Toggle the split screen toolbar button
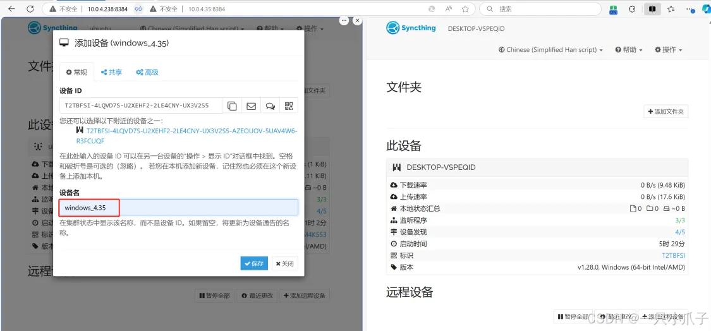Viewport: 711px width, 331px height. [x=652, y=9]
